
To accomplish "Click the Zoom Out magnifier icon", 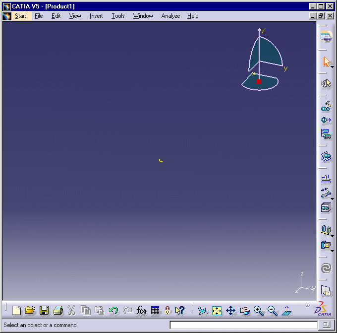I will click(x=272, y=311).
